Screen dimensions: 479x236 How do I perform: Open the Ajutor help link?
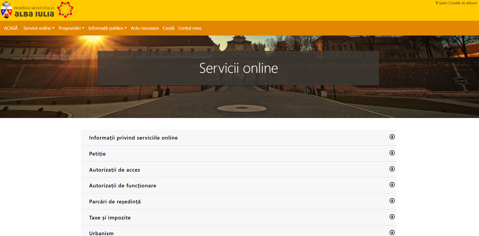(443, 3)
